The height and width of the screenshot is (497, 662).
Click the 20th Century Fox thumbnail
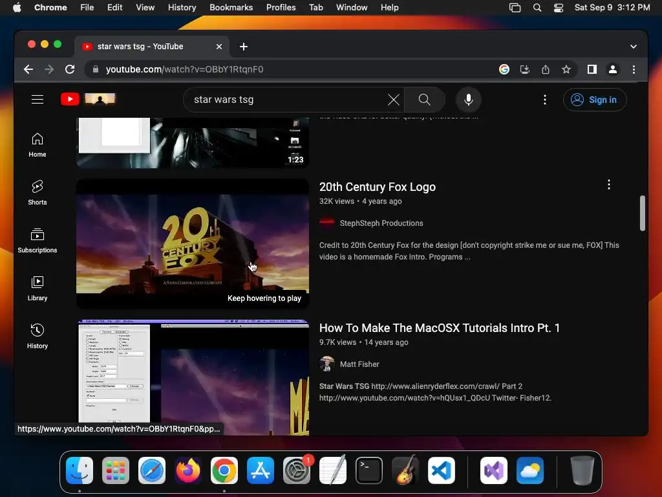193,244
